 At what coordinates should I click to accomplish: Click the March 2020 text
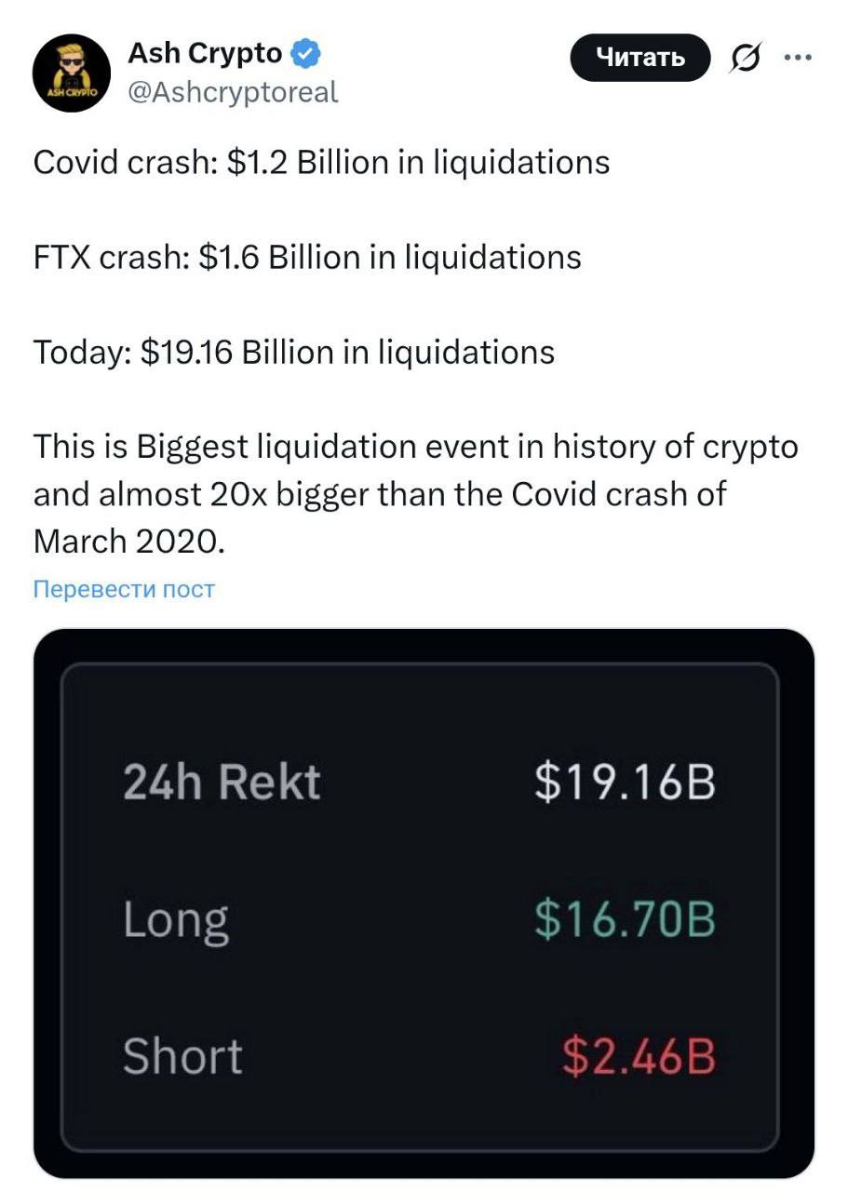pos(128,542)
